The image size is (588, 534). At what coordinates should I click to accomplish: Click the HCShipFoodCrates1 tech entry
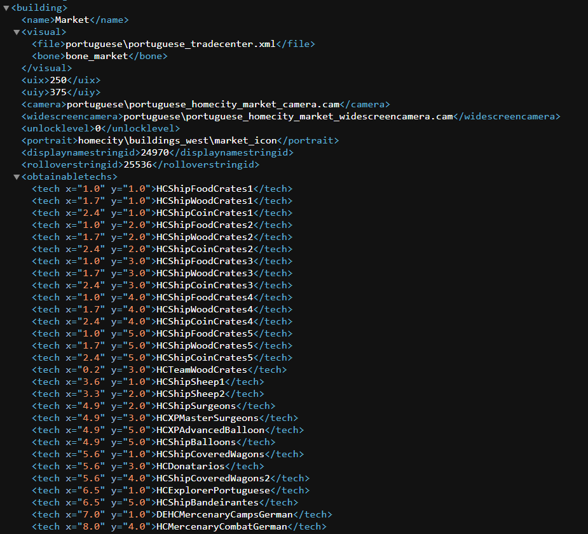[205, 189]
